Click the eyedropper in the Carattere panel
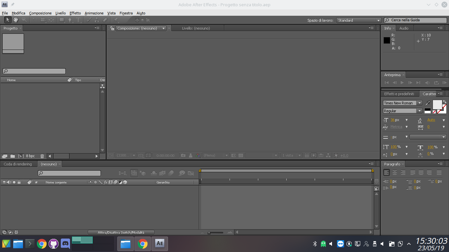Screen dimensions: 449x252 coord(428,103)
